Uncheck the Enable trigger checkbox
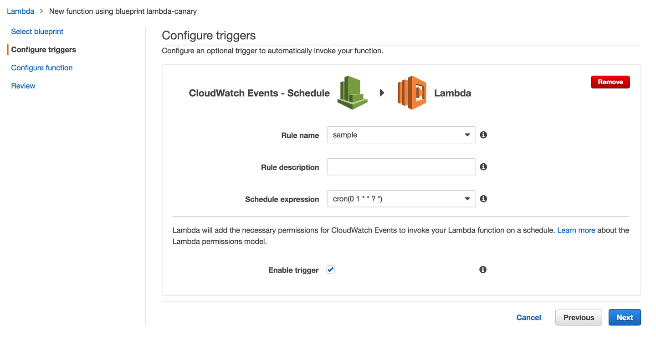This screenshot has height=342, width=656. 331,269
